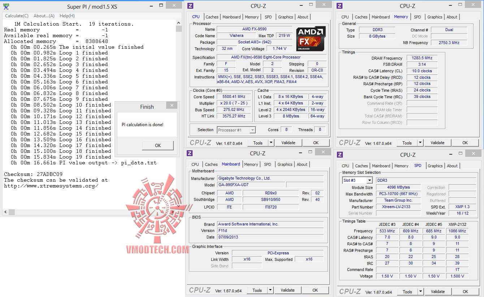This screenshot has height=297, width=484.
Task: Click the DRAM Frequency value 1283.5 MHz
Action: click(422, 58)
